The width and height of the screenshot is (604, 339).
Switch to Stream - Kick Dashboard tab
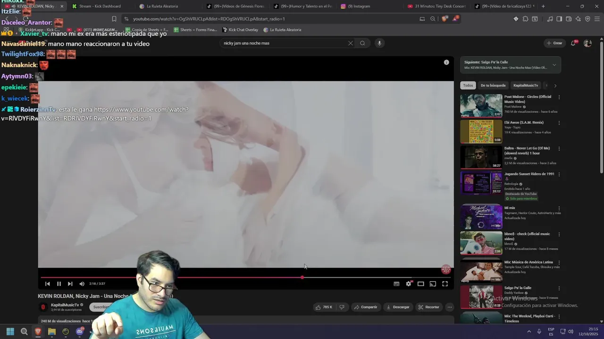point(100,6)
